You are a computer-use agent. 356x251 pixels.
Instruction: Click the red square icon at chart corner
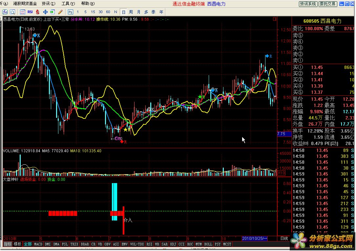(x=275, y=19)
